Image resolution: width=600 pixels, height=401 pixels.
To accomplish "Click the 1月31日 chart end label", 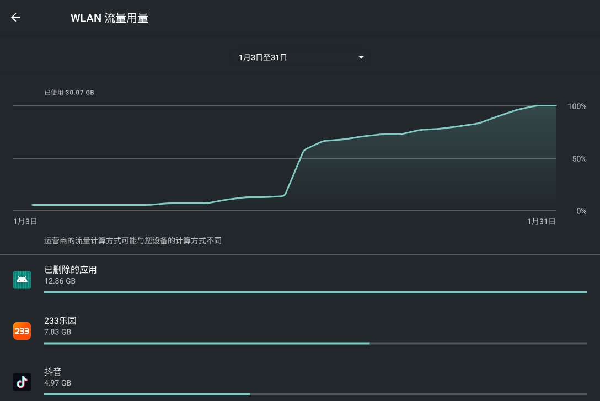I will [541, 222].
